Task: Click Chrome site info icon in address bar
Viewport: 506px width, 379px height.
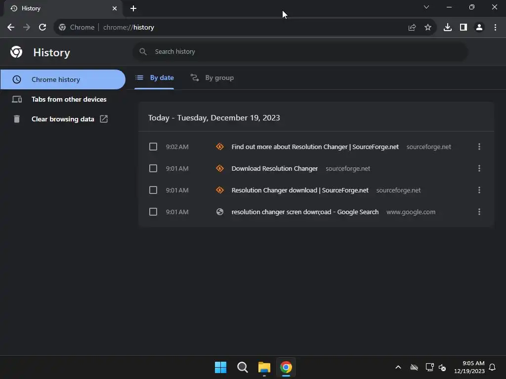Action: click(x=62, y=28)
